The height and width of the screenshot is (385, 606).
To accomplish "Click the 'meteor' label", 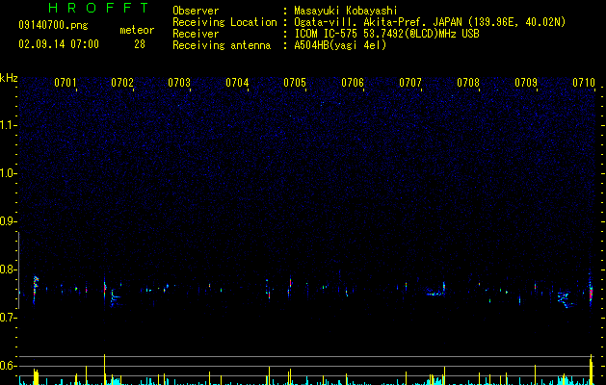I will (137, 30).
